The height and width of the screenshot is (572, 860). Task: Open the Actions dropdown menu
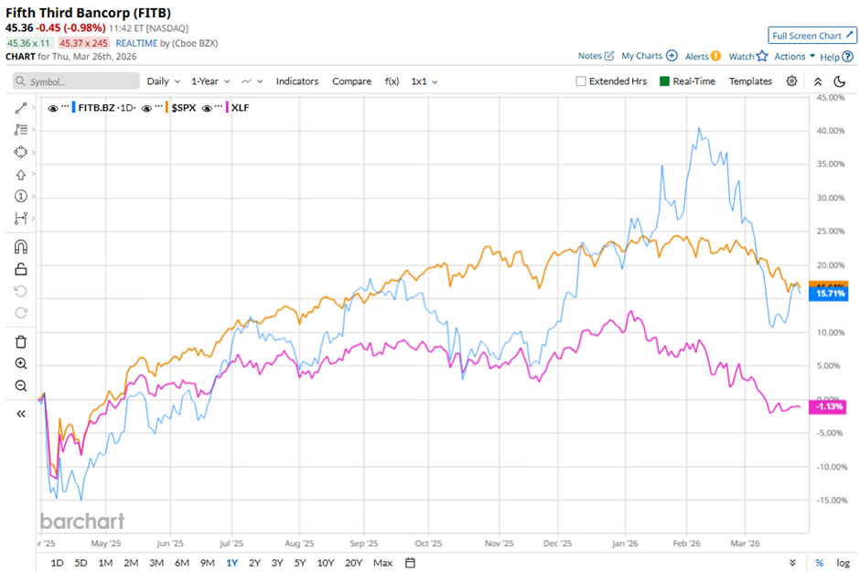tap(794, 56)
